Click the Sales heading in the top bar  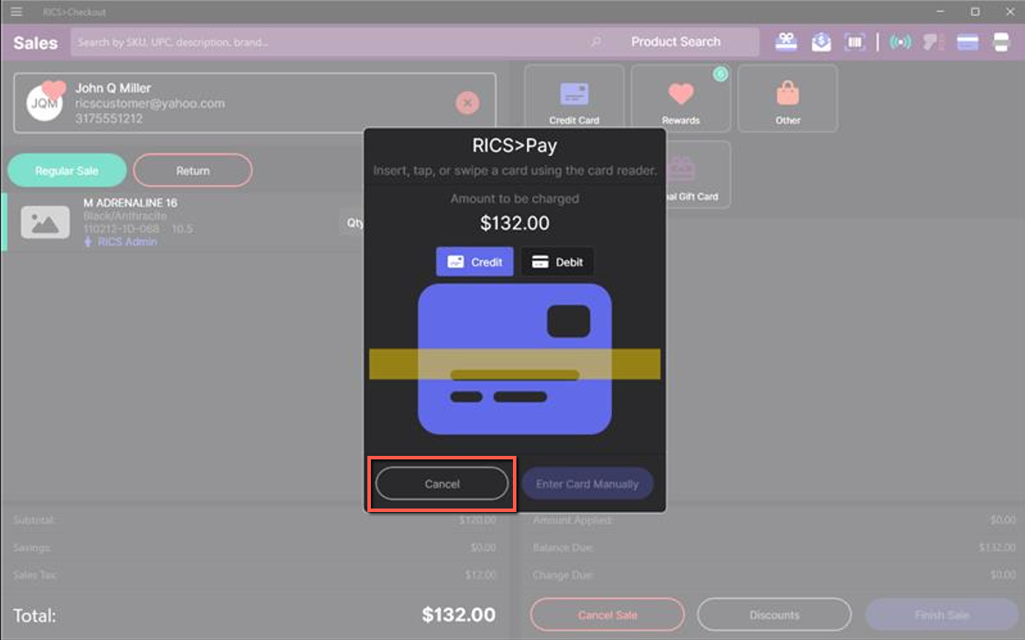(35, 43)
